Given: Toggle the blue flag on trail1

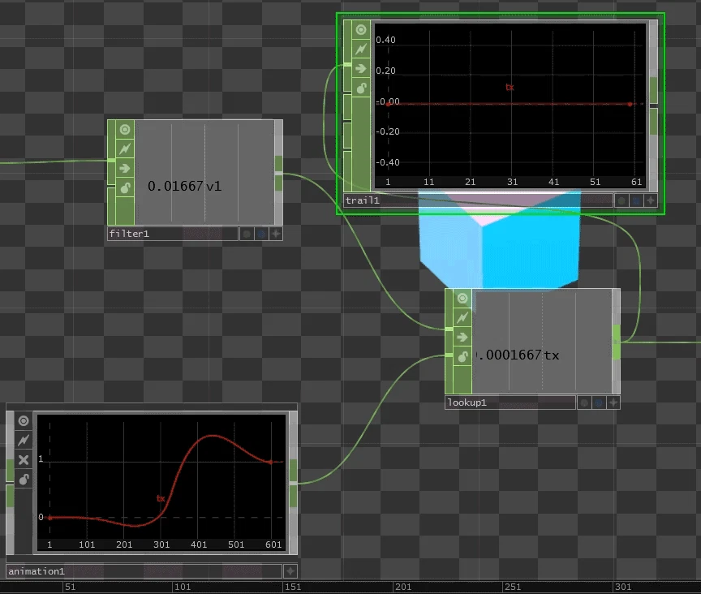Looking at the screenshot, I should click(636, 200).
